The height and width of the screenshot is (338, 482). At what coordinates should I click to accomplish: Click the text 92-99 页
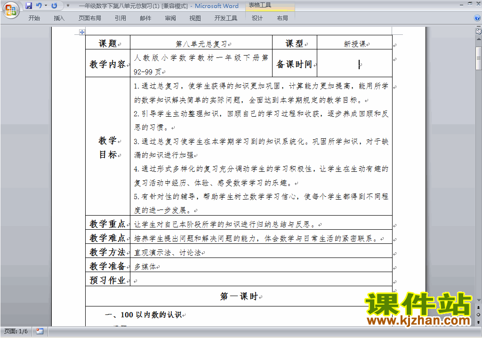point(147,72)
